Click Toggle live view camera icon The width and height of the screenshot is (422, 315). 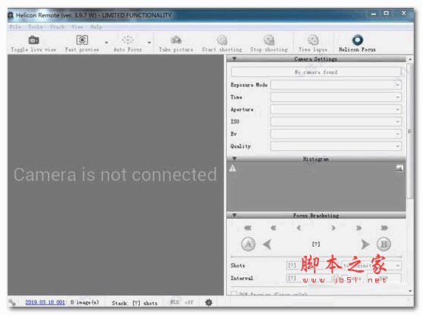[33, 40]
